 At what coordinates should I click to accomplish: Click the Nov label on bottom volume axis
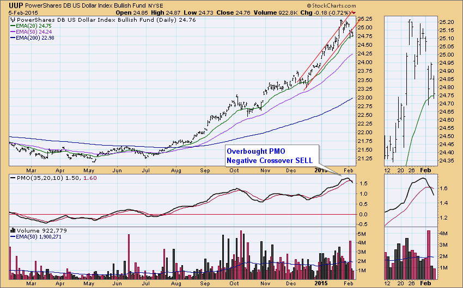pos(265,284)
